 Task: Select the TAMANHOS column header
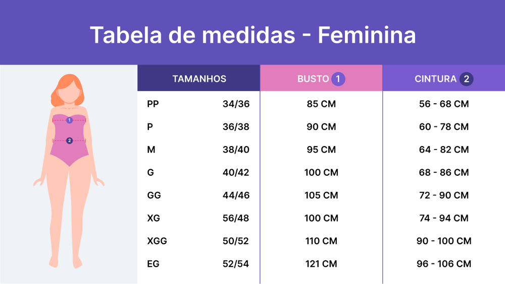tap(199, 79)
